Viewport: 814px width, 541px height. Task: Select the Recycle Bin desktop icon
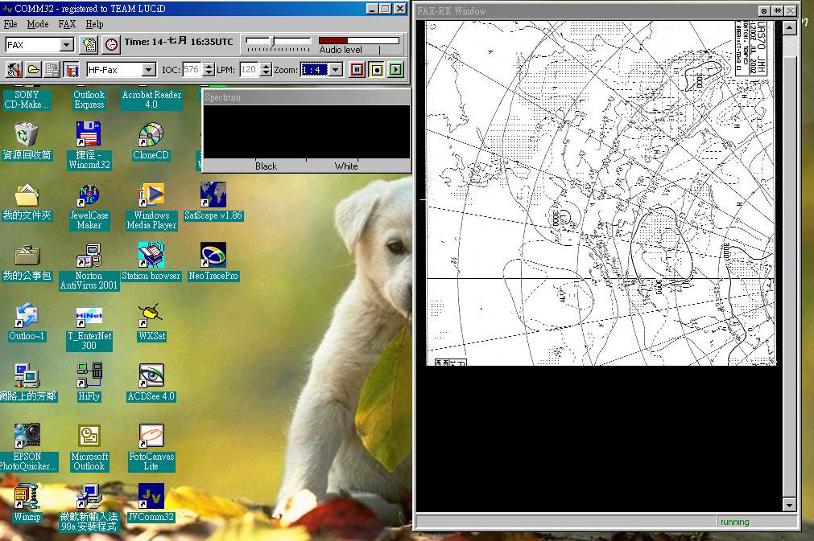(27, 141)
